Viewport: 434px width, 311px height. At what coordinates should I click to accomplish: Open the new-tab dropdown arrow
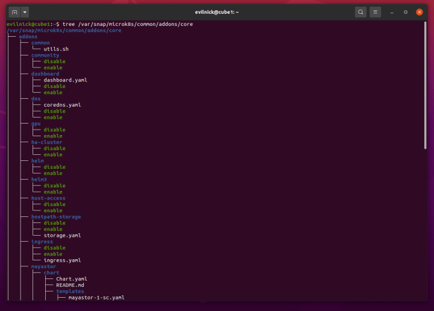[25, 12]
